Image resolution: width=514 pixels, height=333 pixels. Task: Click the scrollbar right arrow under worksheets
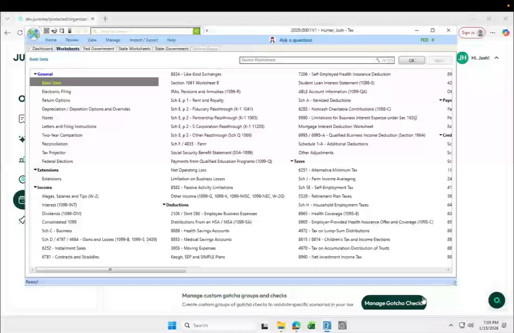coord(448,269)
